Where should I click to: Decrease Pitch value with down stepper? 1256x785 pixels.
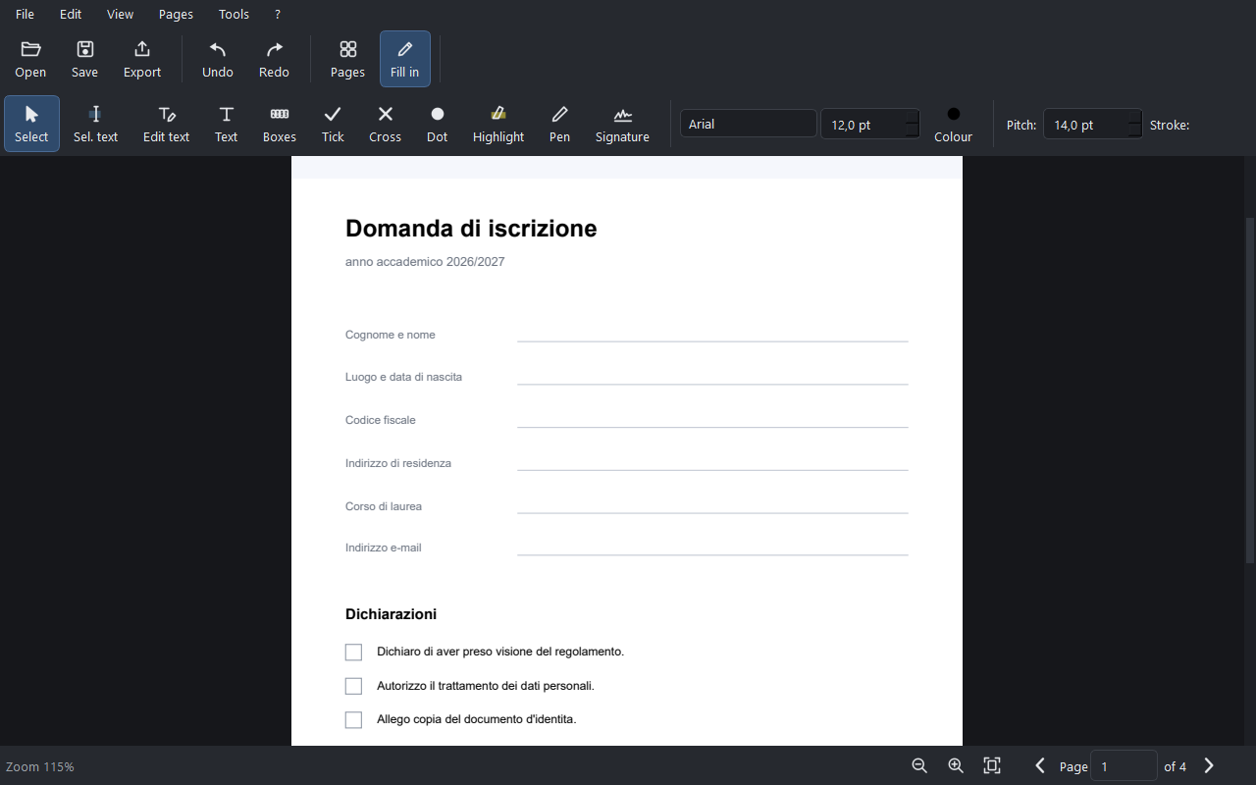[1135, 131]
